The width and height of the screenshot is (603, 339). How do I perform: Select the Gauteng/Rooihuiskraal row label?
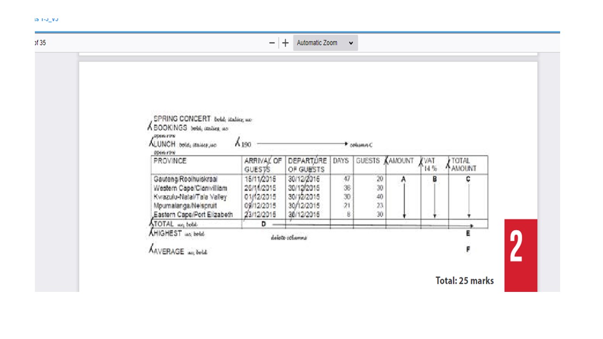pyautogui.click(x=186, y=179)
